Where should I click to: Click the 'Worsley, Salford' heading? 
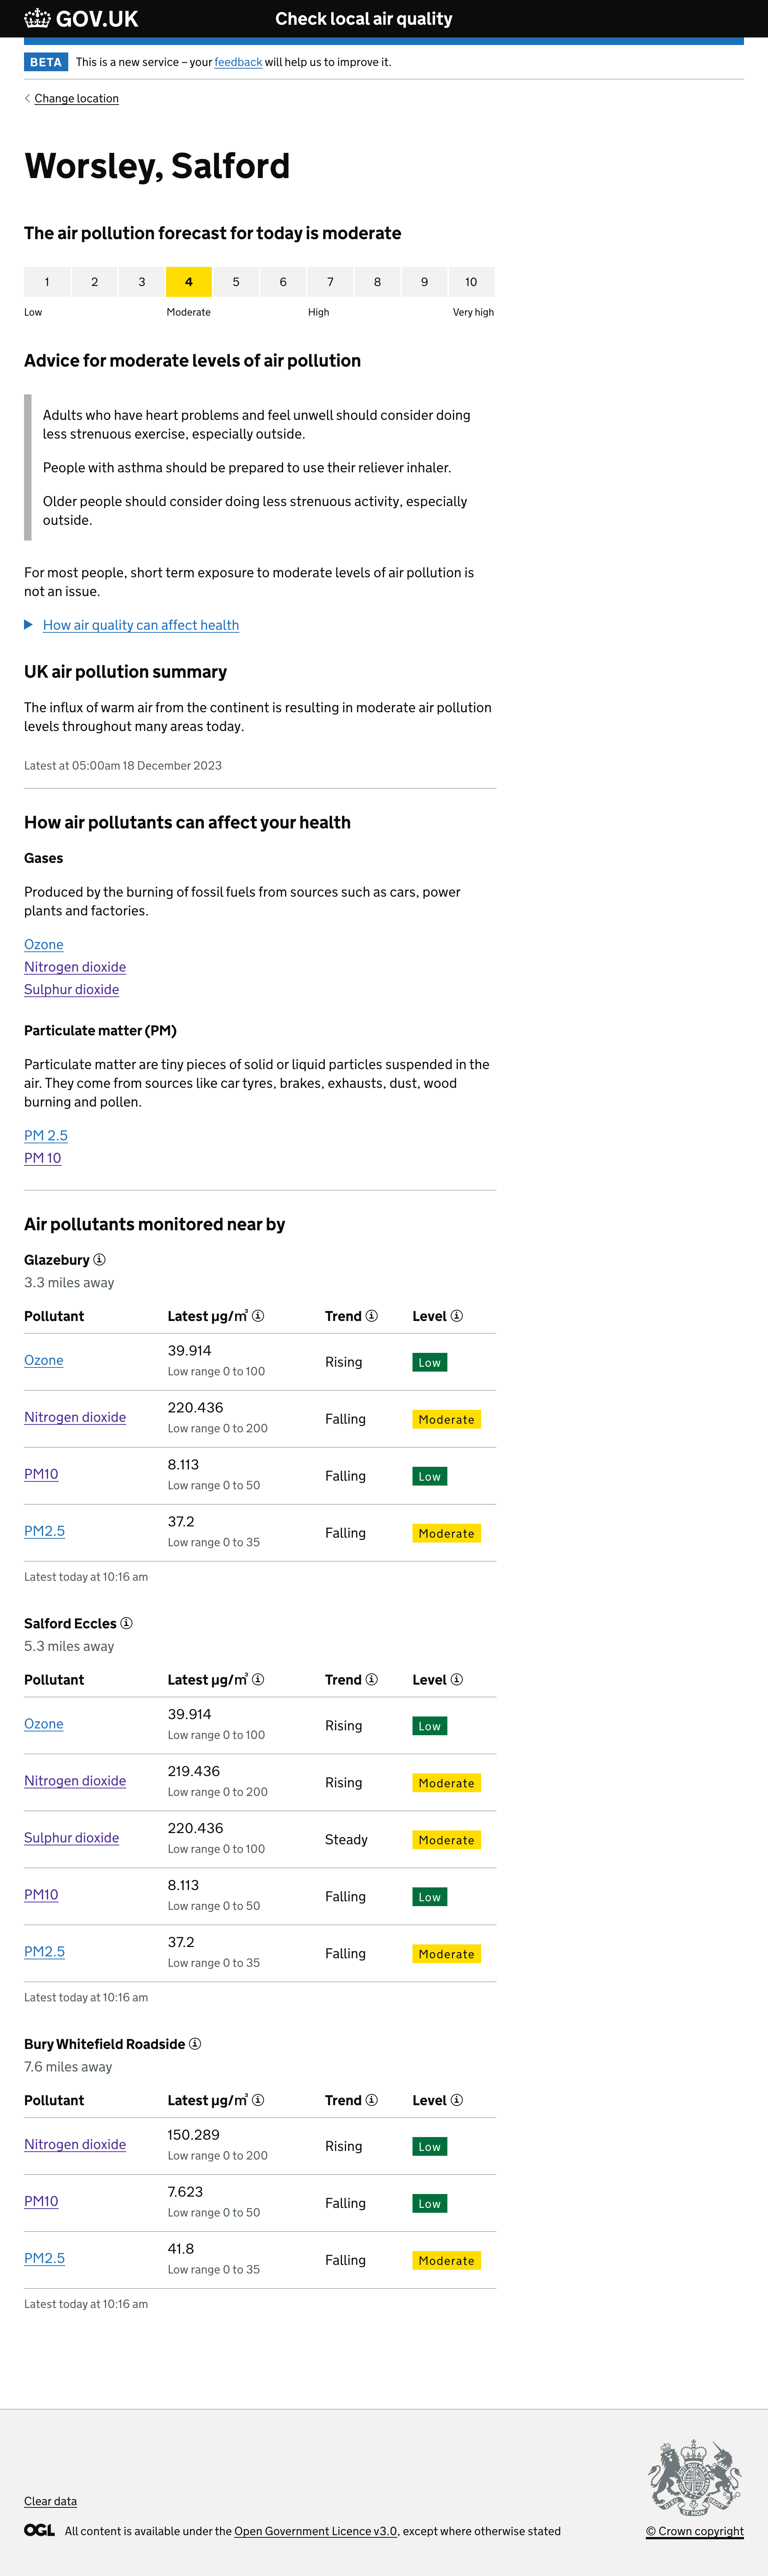pyautogui.click(x=157, y=166)
